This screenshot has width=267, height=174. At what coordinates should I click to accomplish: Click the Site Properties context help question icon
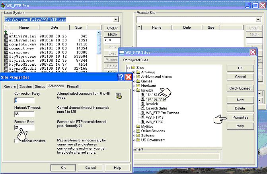click(121, 77)
